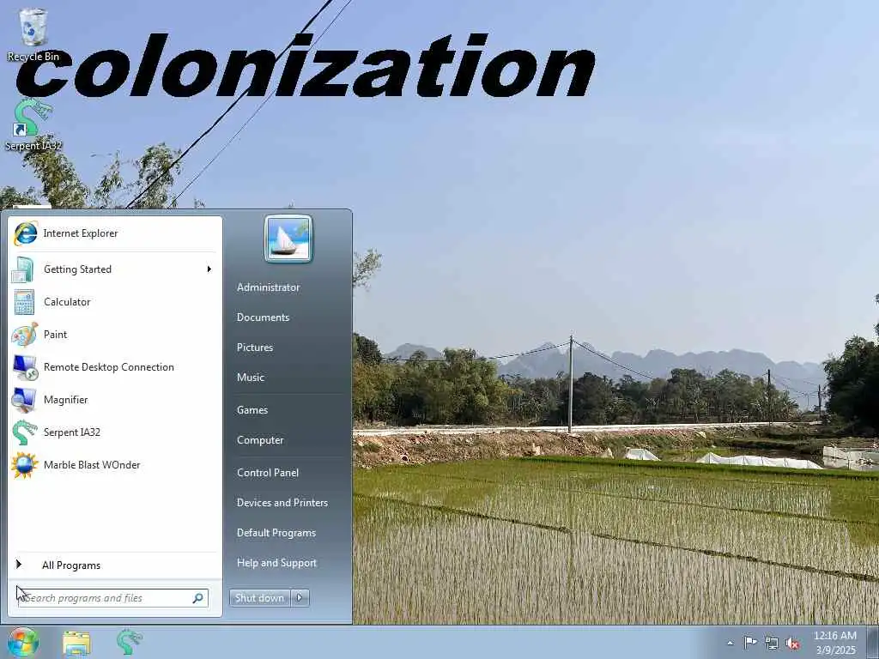This screenshot has height=659, width=879.
Task: Open Default Programs
Action: pos(276,533)
